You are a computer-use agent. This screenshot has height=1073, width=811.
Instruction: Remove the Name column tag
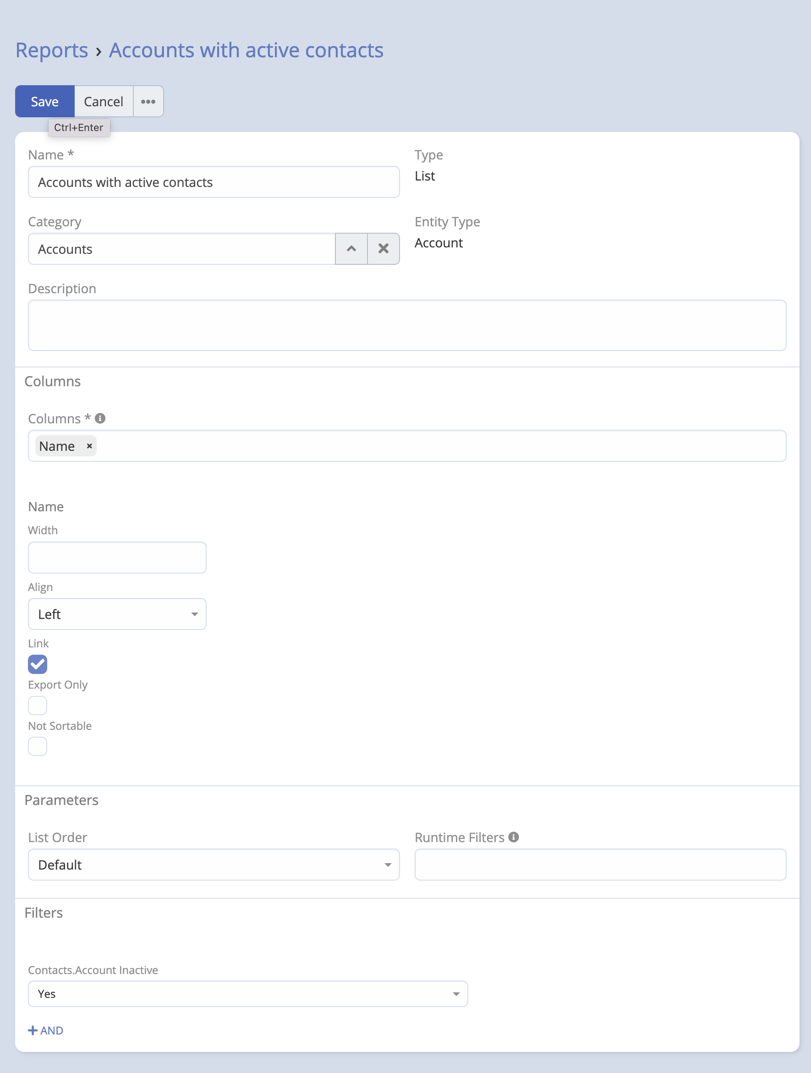click(x=89, y=446)
